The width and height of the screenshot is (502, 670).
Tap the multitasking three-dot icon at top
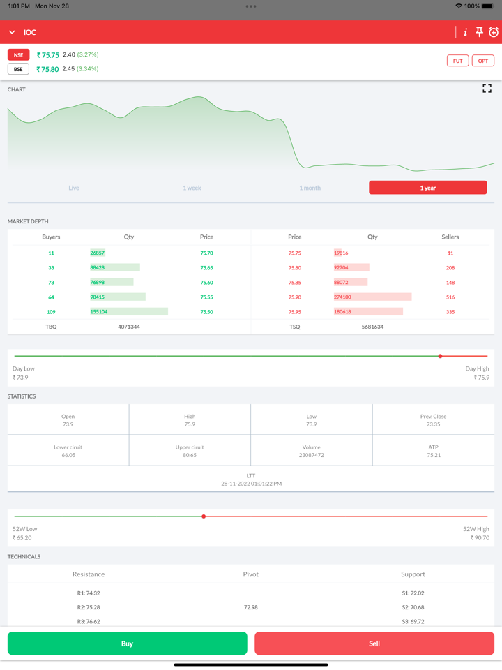coord(251,6)
